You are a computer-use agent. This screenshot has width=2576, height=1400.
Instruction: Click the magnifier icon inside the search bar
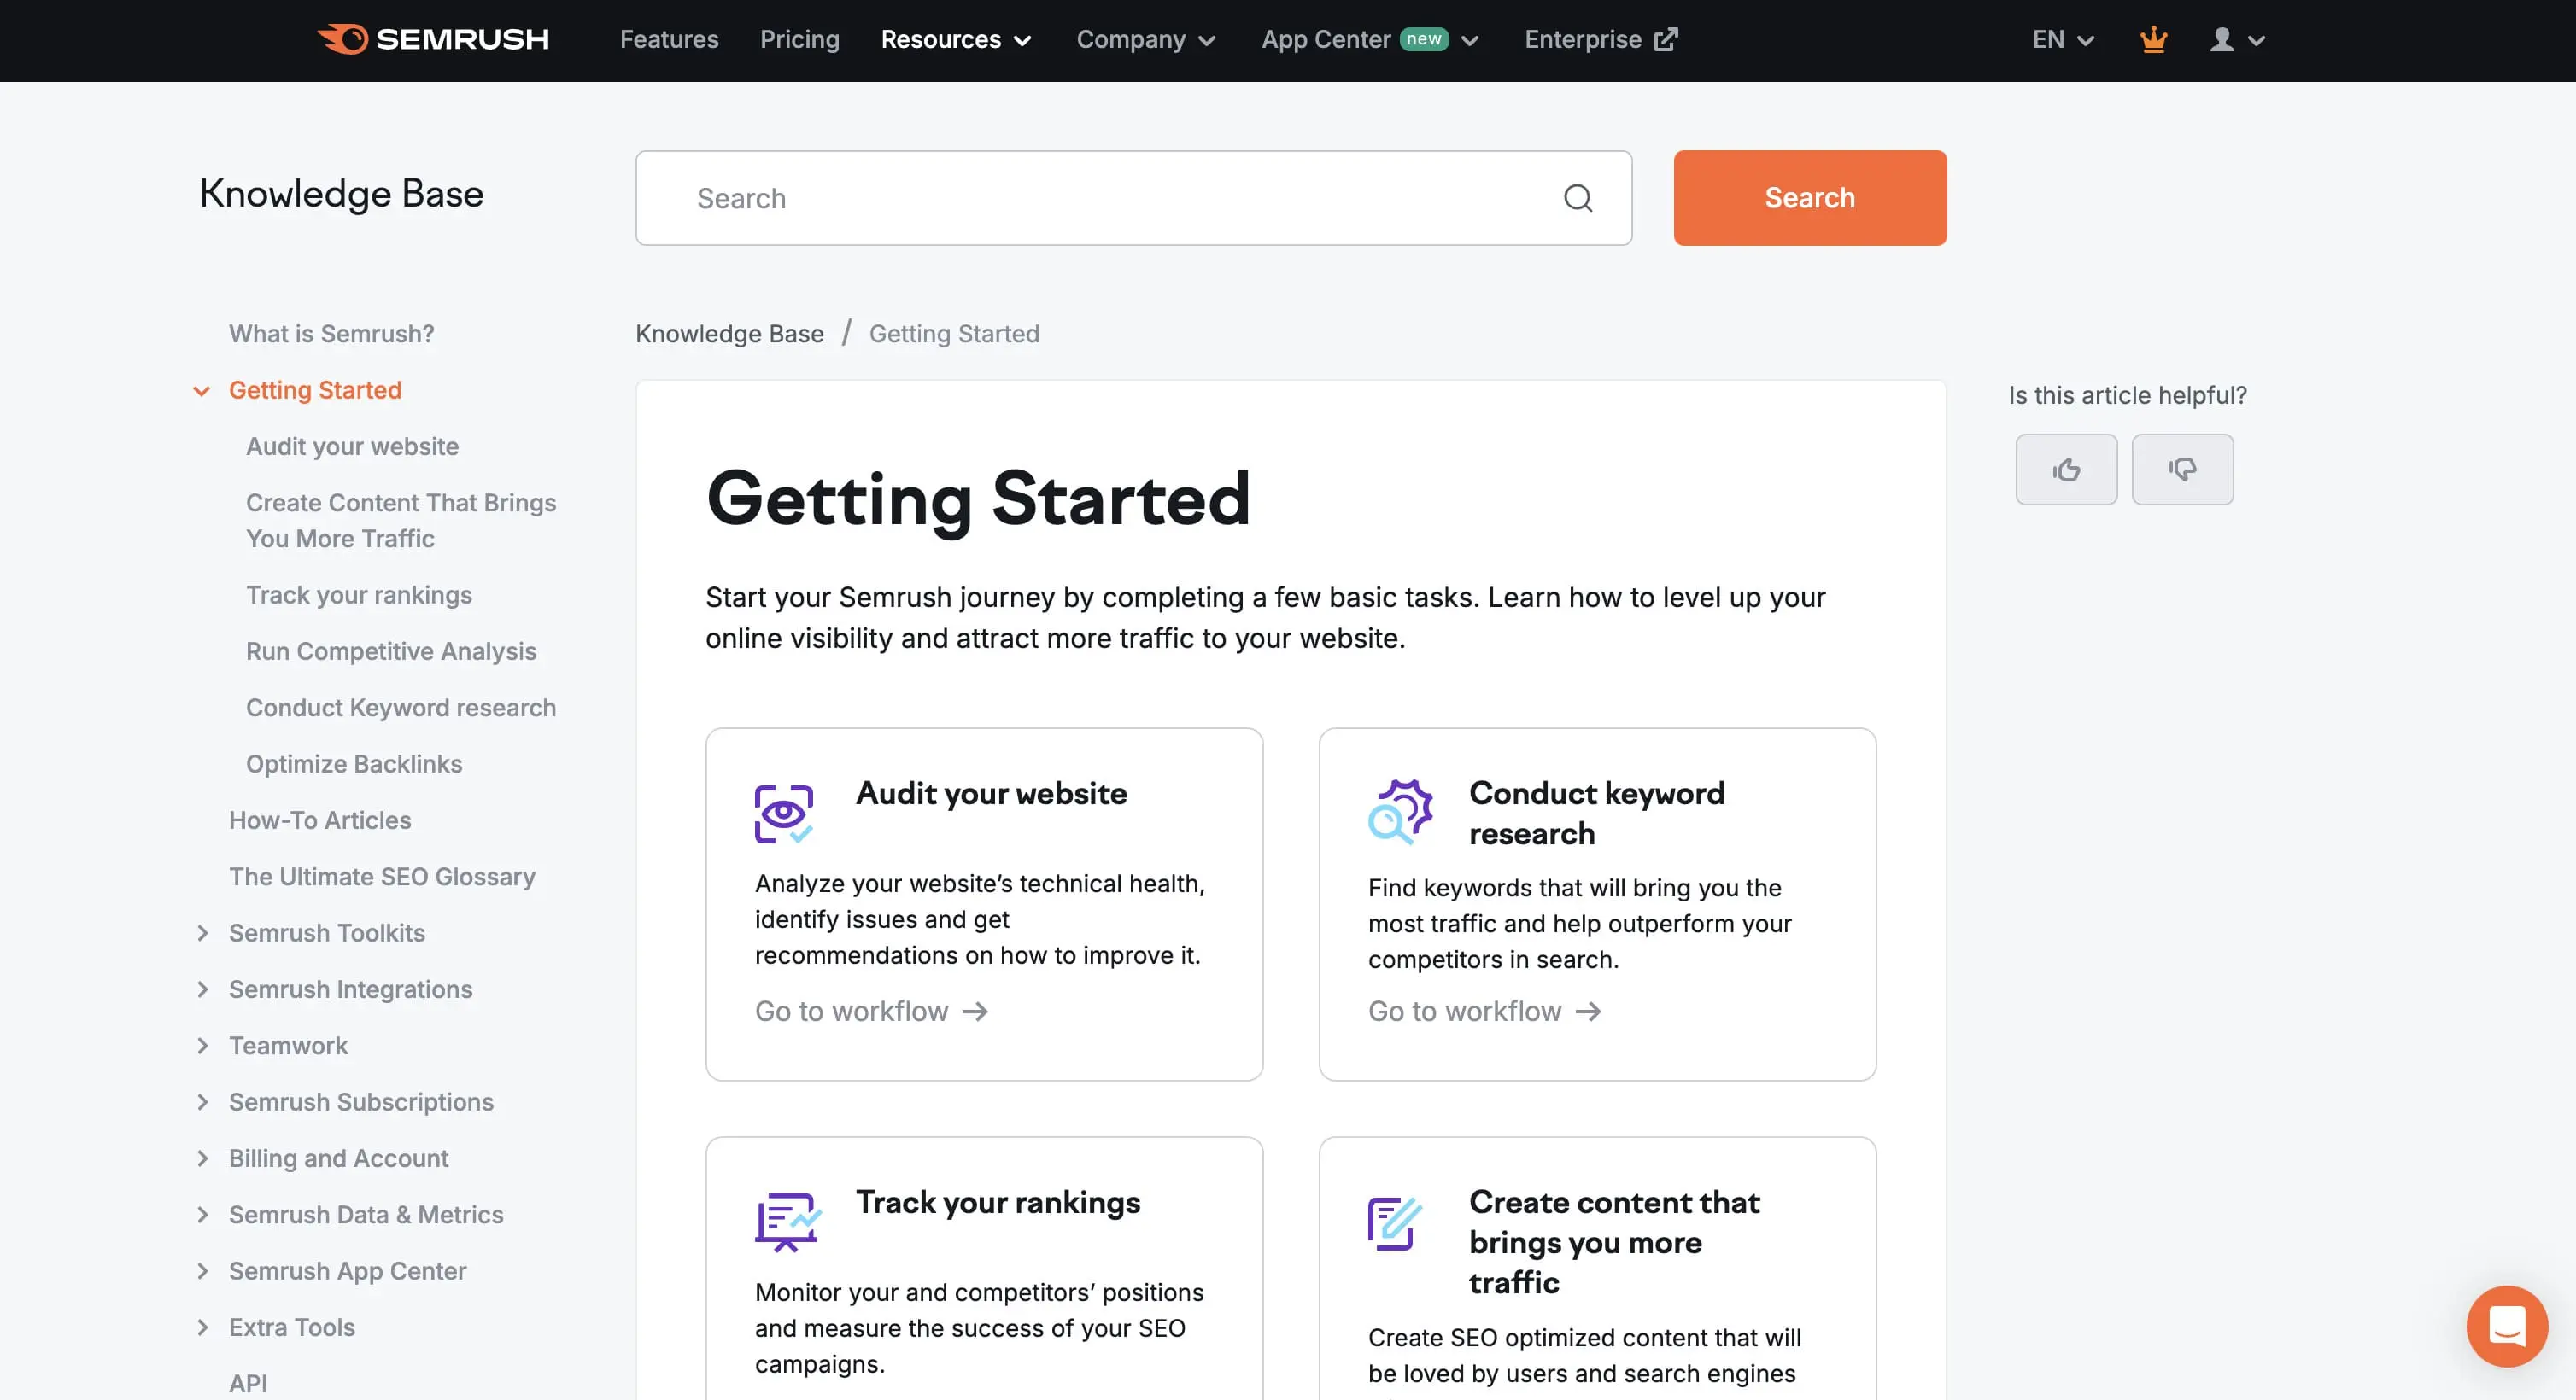pos(1578,198)
